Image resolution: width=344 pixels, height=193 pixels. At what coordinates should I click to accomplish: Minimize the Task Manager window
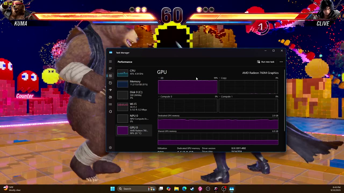click(266, 51)
